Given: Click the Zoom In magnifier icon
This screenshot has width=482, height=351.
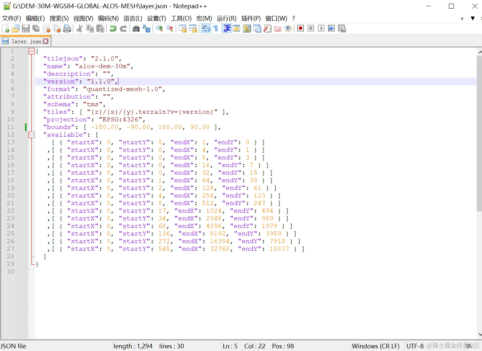Looking at the screenshot, I should (x=159, y=29).
